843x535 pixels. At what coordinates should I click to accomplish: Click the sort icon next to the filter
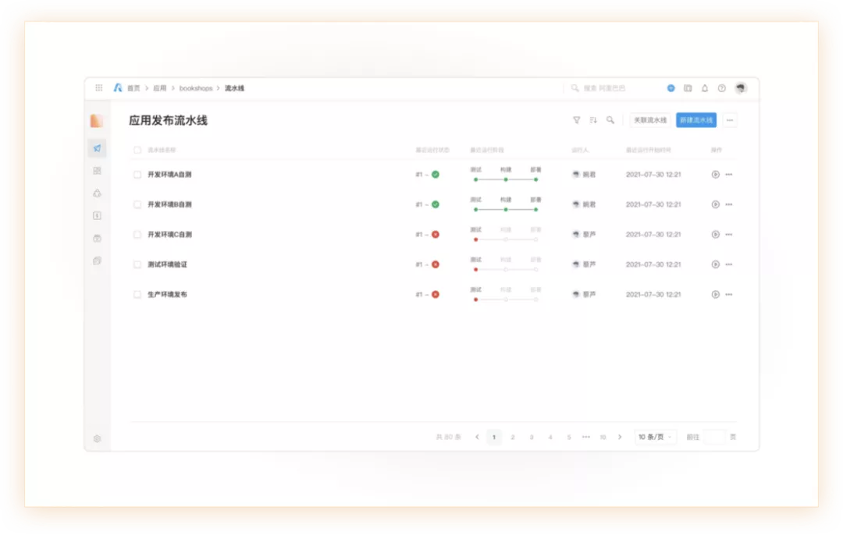[x=593, y=120]
